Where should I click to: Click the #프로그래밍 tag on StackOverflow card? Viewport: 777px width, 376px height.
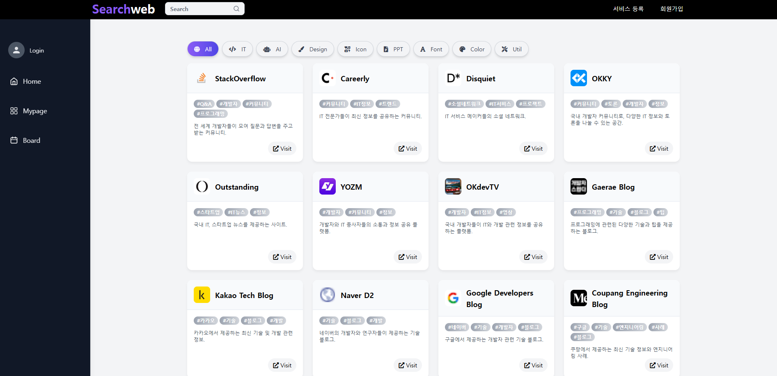click(x=211, y=114)
